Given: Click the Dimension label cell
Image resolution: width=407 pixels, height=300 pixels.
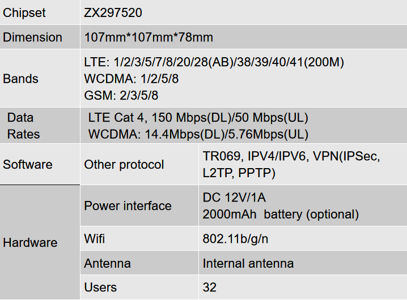Looking at the screenshot, I should [x=40, y=37].
